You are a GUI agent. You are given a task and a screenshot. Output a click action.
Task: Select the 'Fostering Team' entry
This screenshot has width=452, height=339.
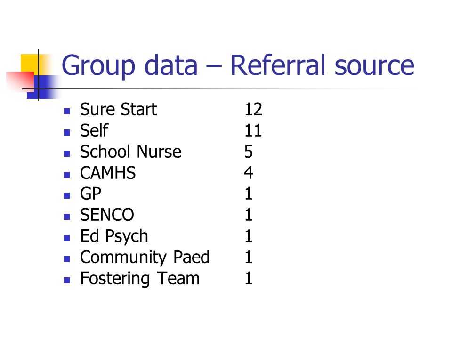[x=140, y=279]
